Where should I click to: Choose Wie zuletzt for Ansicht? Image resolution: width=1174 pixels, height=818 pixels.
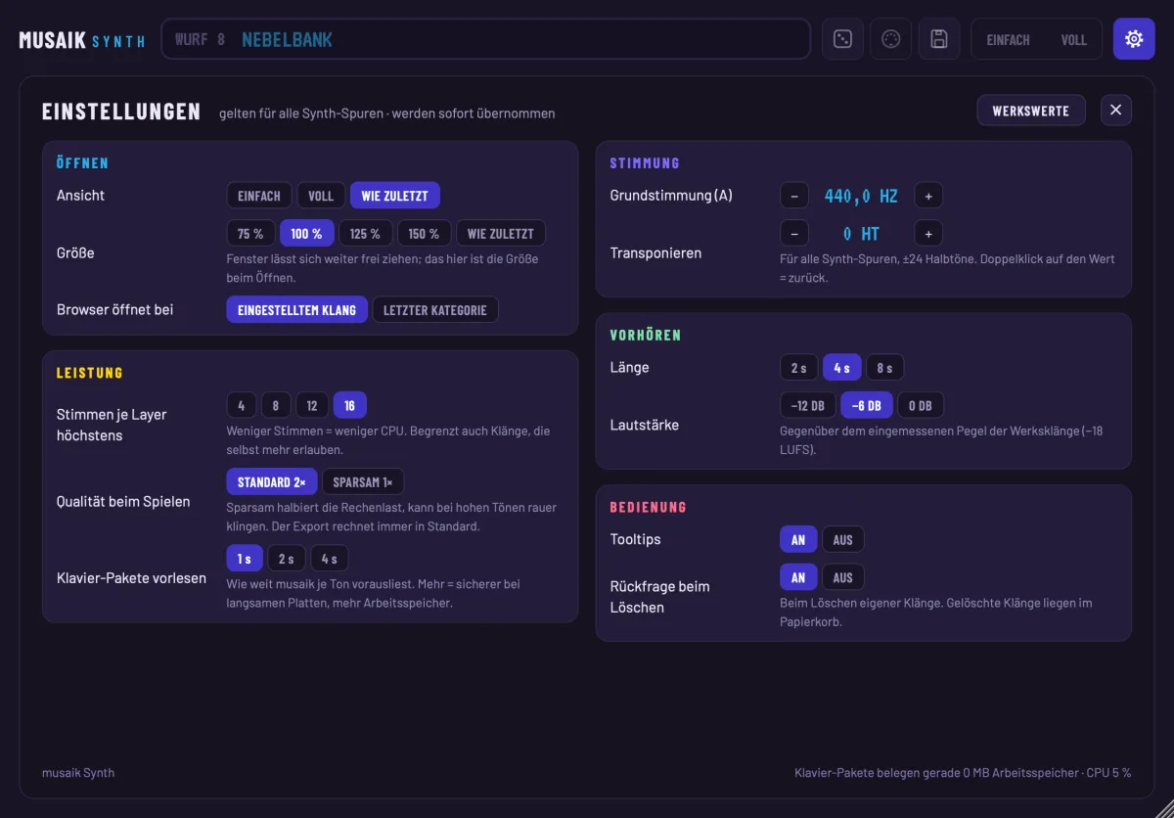pyautogui.click(x=395, y=196)
